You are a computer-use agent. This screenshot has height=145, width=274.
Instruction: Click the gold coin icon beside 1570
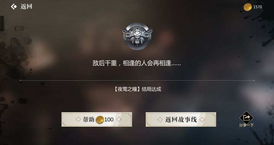[248, 7]
